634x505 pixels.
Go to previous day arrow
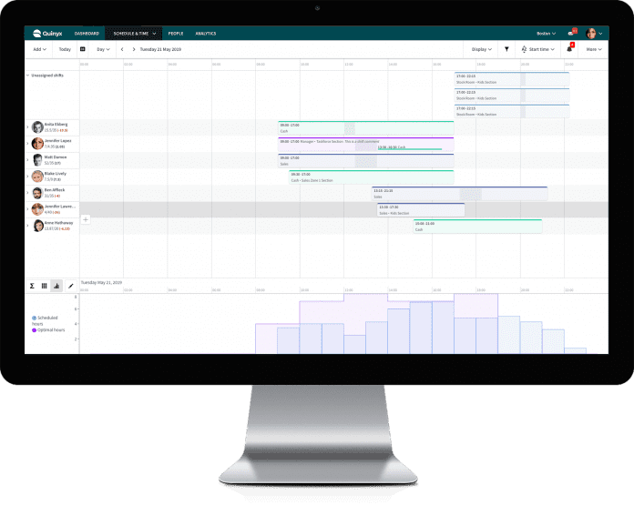pyautogui.click(x=122, y=49)
